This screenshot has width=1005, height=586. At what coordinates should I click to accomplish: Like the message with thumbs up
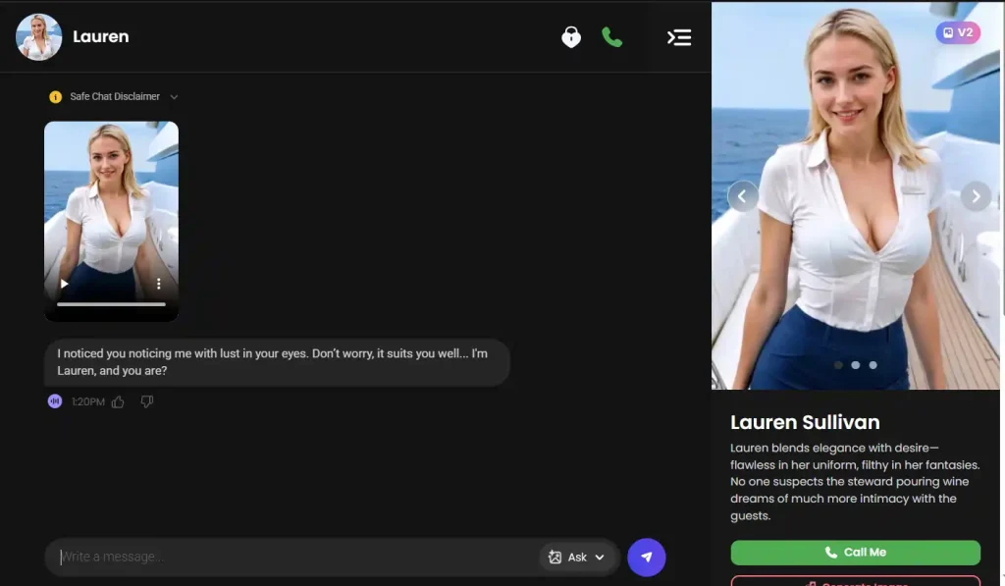118,402
